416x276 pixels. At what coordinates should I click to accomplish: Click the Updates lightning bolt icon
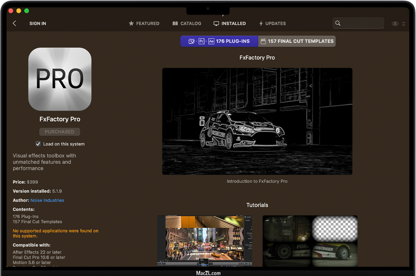point(261,24)
